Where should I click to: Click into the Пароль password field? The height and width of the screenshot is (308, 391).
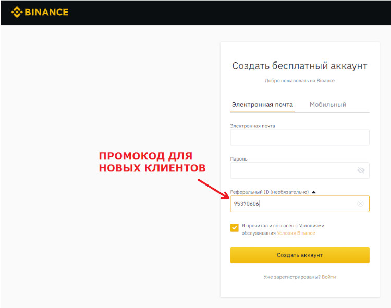click(x=292, y=170)
